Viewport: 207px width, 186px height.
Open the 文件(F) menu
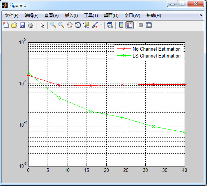tap(11, 16)
